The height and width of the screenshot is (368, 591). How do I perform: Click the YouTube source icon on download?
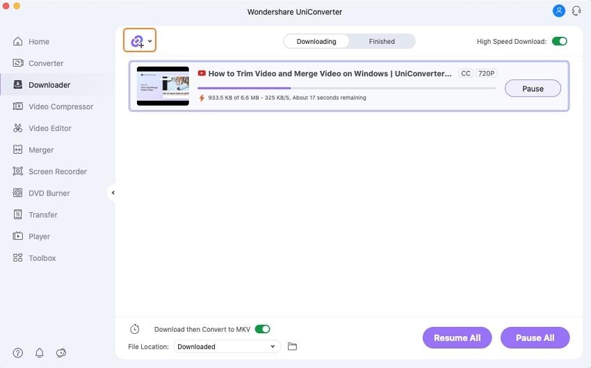[x=202, y=73]
